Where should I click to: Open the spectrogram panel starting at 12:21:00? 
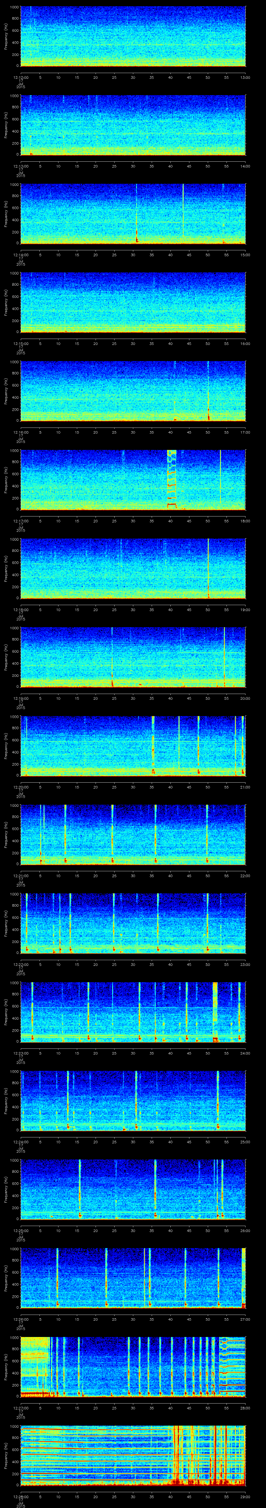coord(133,835)
